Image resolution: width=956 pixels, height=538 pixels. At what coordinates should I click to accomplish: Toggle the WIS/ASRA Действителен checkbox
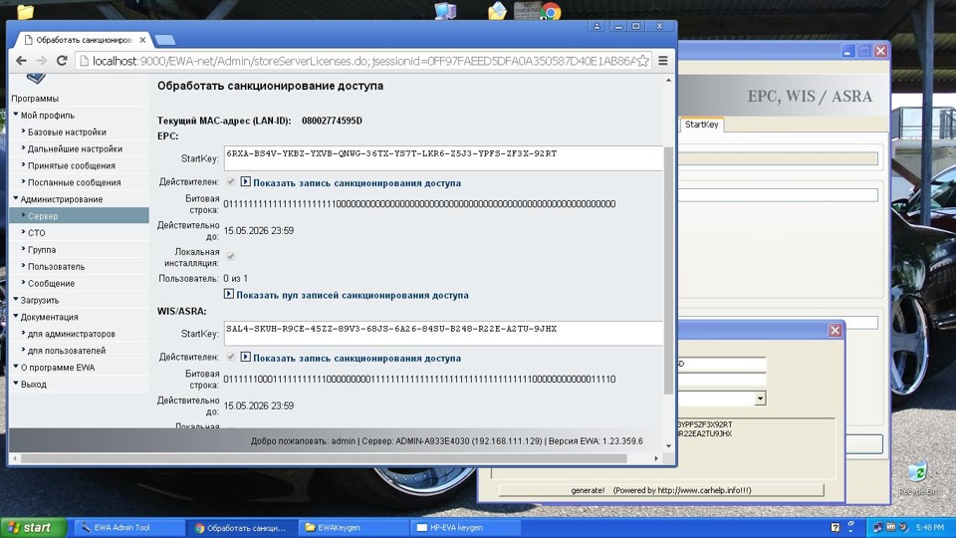tap(230, 357)
